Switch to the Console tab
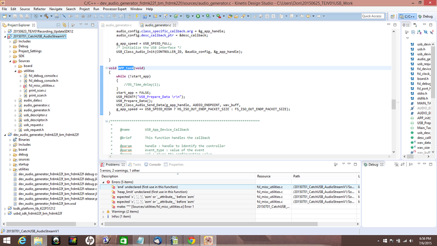 [x=153, y=165]
